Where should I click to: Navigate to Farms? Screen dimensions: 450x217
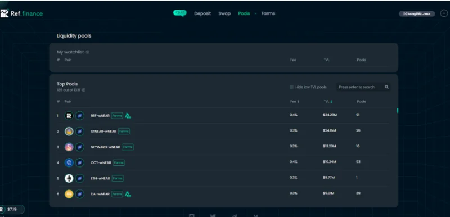[268, 13]
